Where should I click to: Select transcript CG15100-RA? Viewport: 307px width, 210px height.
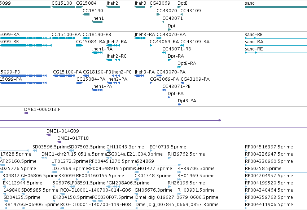click(63, 38)
